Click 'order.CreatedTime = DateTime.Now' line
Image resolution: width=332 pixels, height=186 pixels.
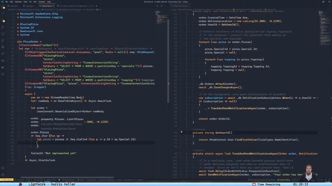click(x=224, y=18)
